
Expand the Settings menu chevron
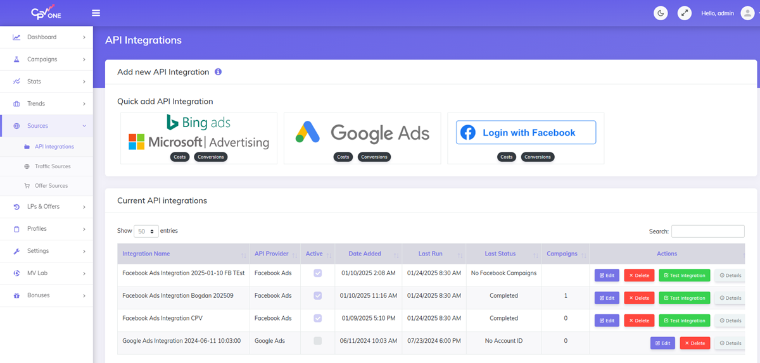[x=84, y=251]
